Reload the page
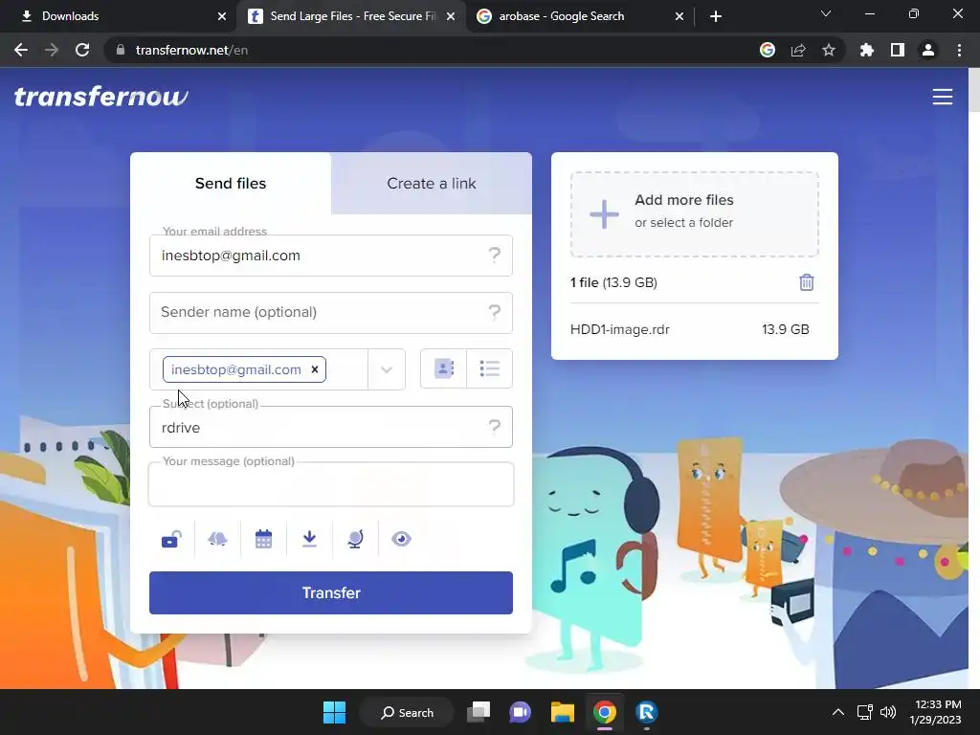 [82, 50]
